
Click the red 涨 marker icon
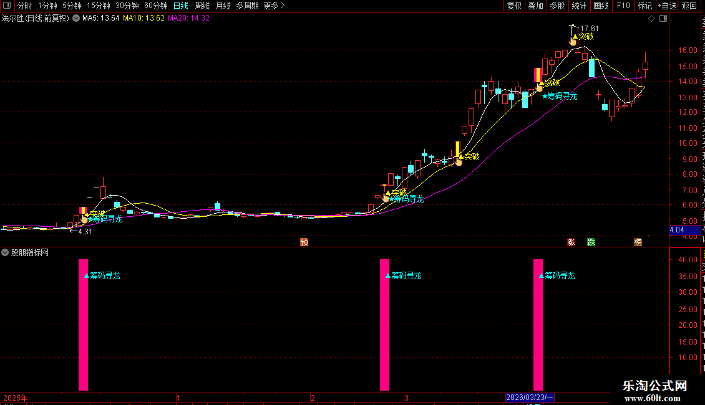(x=571, y=242)
